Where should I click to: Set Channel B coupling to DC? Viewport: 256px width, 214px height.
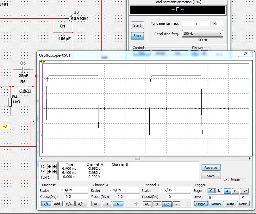point(166,204)
